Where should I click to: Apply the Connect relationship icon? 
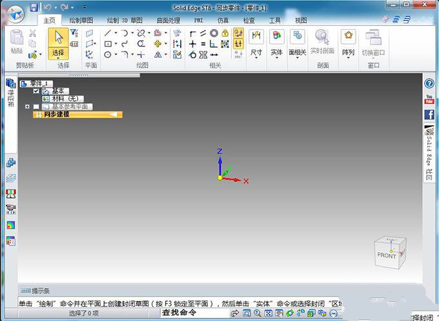pos(192,34)
